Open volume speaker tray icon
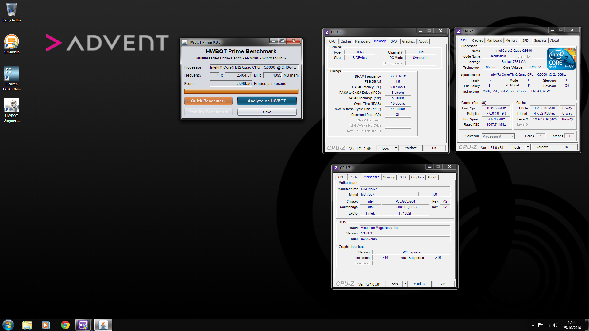 pyautogui.click(x=555, y=325)
